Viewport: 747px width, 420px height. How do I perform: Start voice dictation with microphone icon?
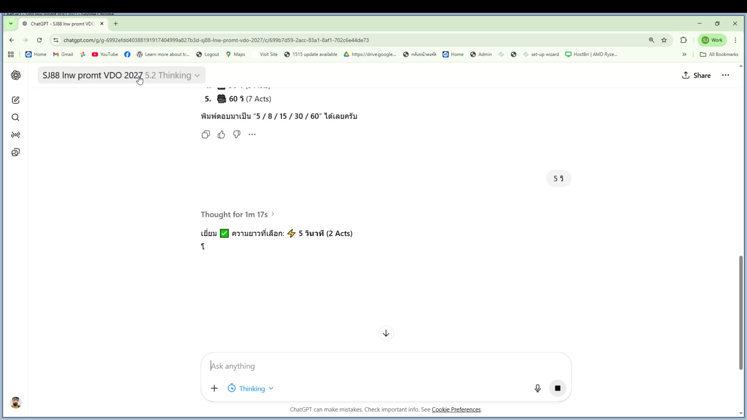point(538,388)
